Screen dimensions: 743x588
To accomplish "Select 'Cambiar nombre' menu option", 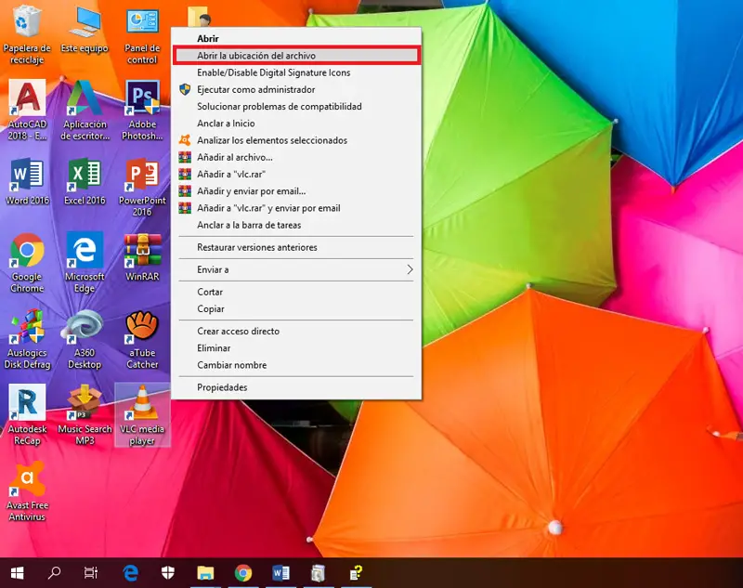I will tap(231, 365).
